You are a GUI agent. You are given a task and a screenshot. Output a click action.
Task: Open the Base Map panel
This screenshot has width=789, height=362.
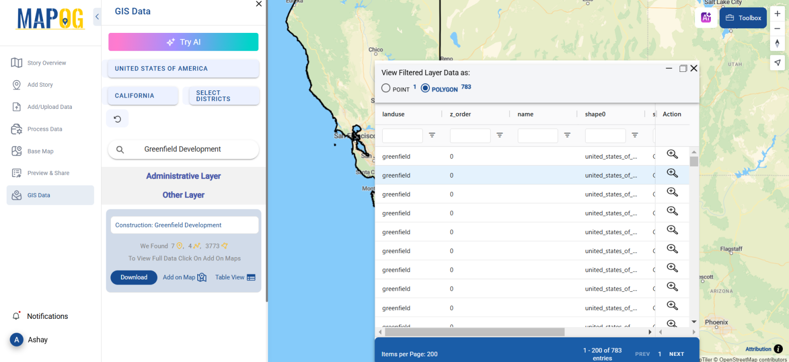(x=41, y=151)
